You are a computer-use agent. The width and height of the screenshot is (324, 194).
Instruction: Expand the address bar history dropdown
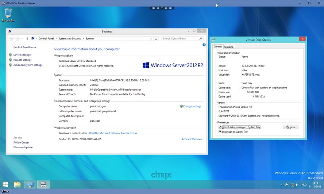click(x=151, y=39)
